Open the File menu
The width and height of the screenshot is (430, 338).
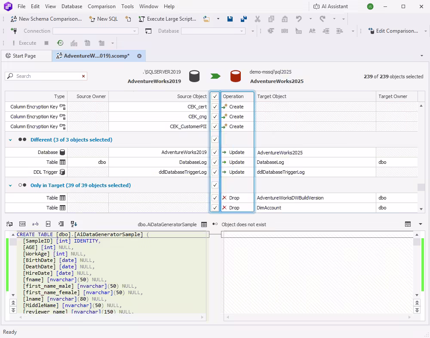tap(21, 6)
